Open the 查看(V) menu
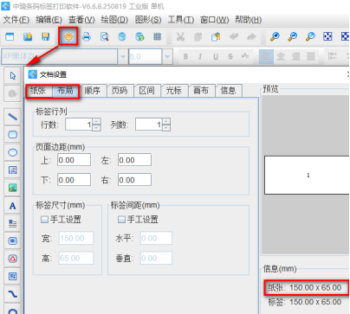Screen dimensions: 350x314 tap(81, 20)
